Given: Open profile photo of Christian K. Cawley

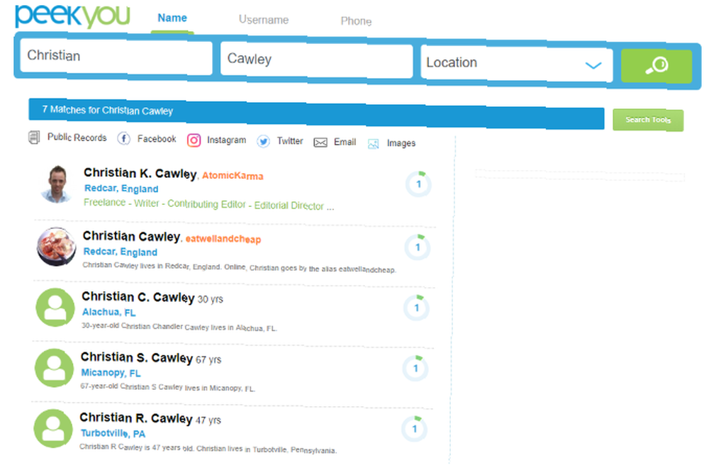Looking at the screenshot, I should coord(57,184).
